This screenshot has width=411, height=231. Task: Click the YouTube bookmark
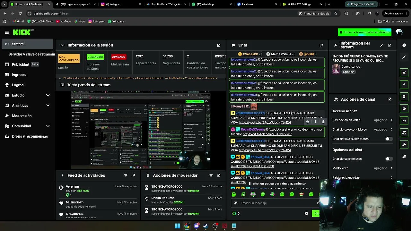63,21
